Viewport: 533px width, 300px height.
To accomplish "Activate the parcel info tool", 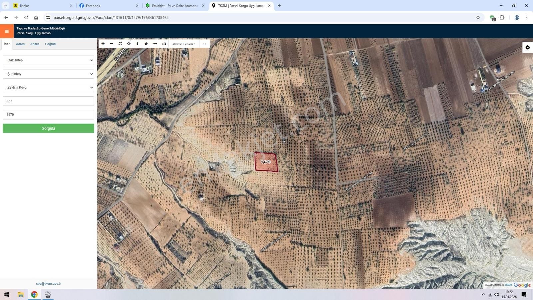I will click(x=138, y=44).
